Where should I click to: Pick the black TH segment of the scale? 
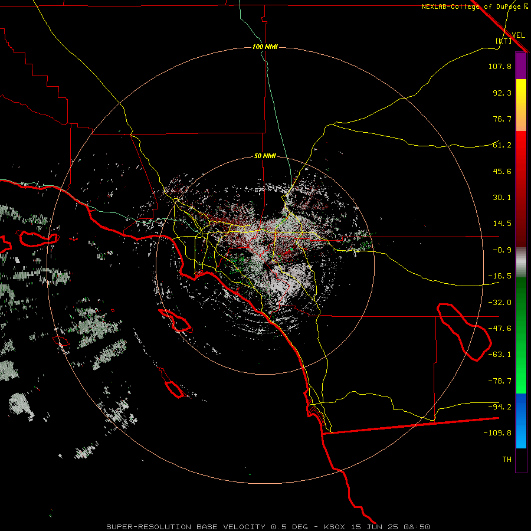pos(521,460)
